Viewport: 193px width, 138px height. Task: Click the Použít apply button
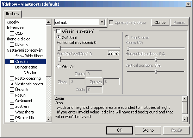pyautogui.click(x=176, y=130)
